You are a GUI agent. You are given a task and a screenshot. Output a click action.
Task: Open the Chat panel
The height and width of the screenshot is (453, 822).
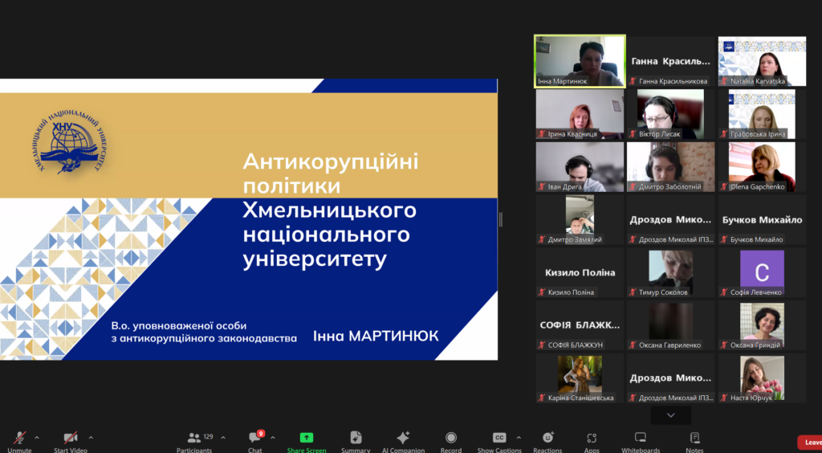[x=255, y=439]
